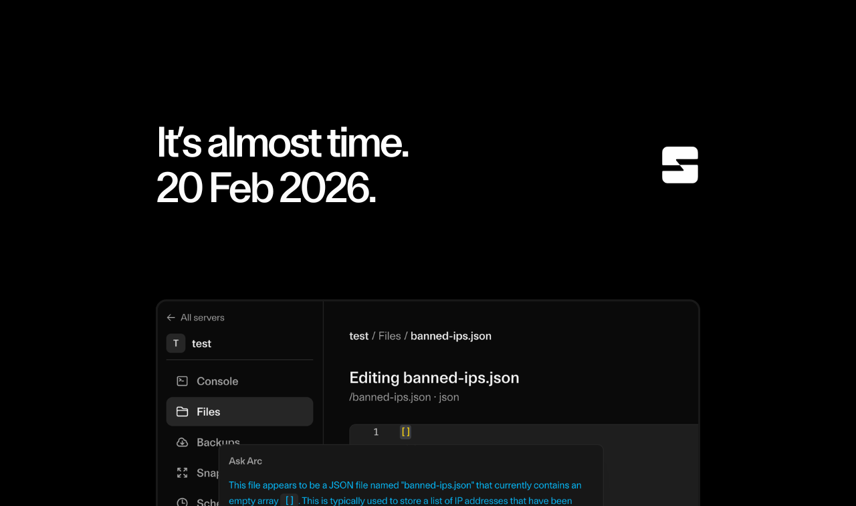This screenshot has height=506, width=856.
Task: Select the test server name in sidebar
Action: coord(201,343)
